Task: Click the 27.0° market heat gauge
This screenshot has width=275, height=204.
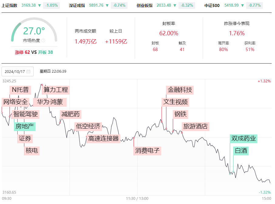Action: point(34,31)
